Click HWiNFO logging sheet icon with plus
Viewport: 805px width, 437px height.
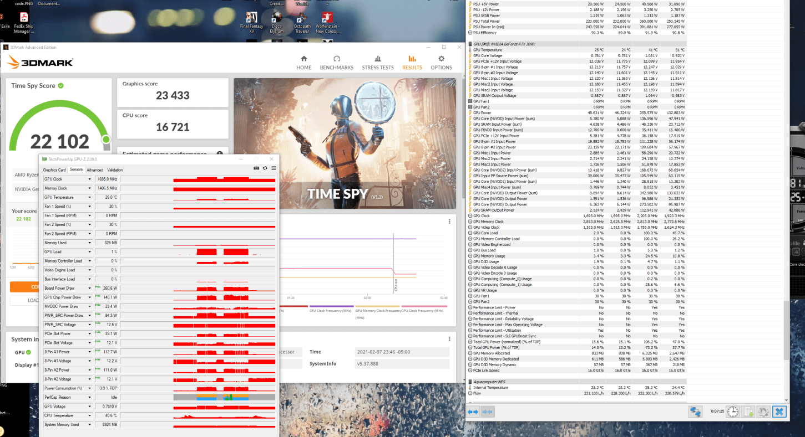pyautogui.click(x=748, y=412)
